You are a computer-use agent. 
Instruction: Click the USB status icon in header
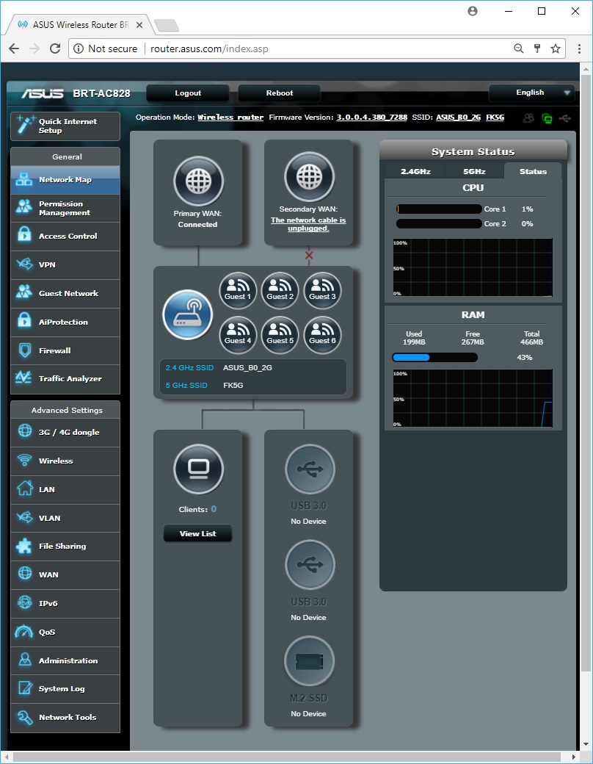point(564,118)
